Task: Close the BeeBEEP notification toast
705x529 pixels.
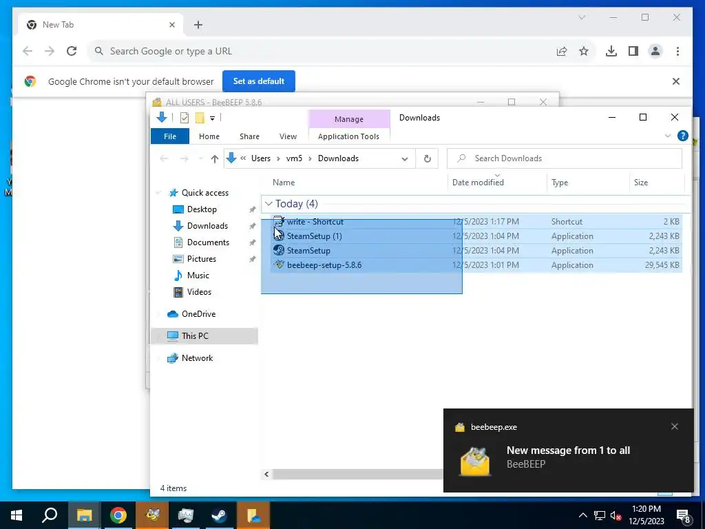Action: point(675,426)
